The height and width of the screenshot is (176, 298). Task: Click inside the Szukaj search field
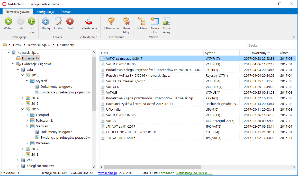271,45
